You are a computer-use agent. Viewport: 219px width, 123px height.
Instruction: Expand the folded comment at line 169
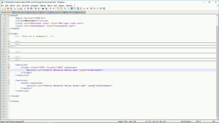(x=9, y=57)
